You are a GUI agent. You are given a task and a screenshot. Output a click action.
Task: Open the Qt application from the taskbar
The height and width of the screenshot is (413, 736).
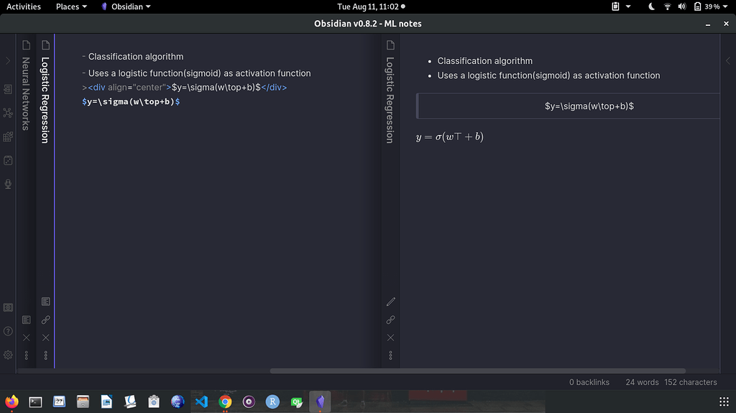pyautogui.click(x=296, y=402)
